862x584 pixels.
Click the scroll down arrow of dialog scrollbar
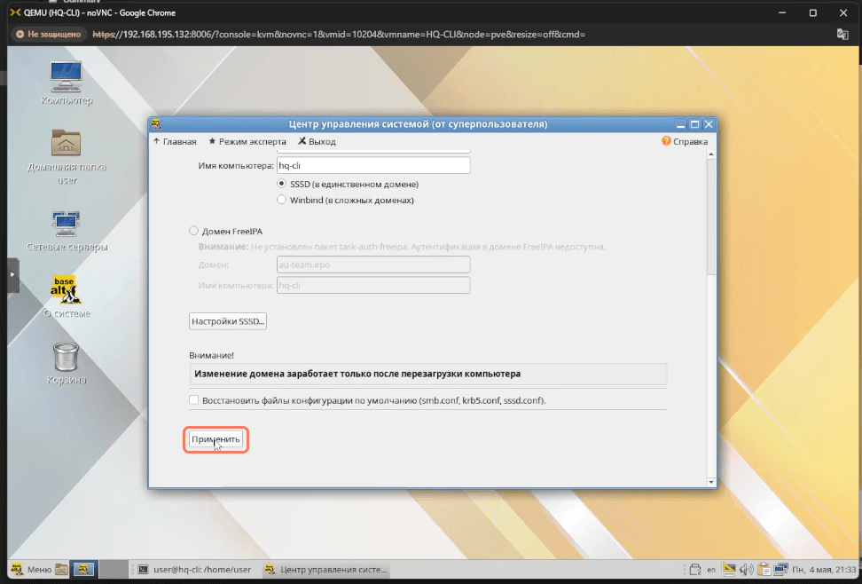(x=711, y=482)
